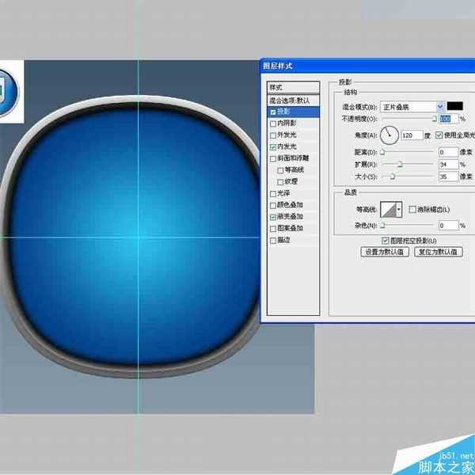Click the 角度 (Angle) value input field

pos(411,135)
